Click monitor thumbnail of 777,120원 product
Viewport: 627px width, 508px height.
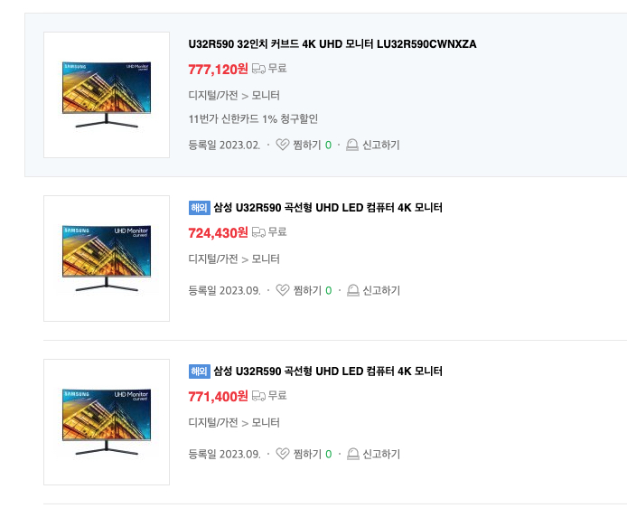[x=107, y=95]
